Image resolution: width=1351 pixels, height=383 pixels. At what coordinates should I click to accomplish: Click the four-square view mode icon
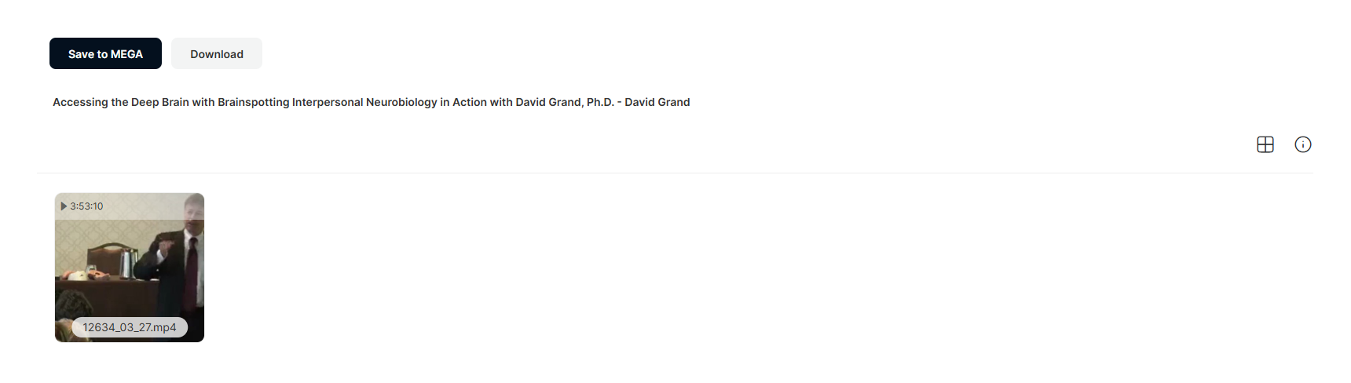point(1265,144)
